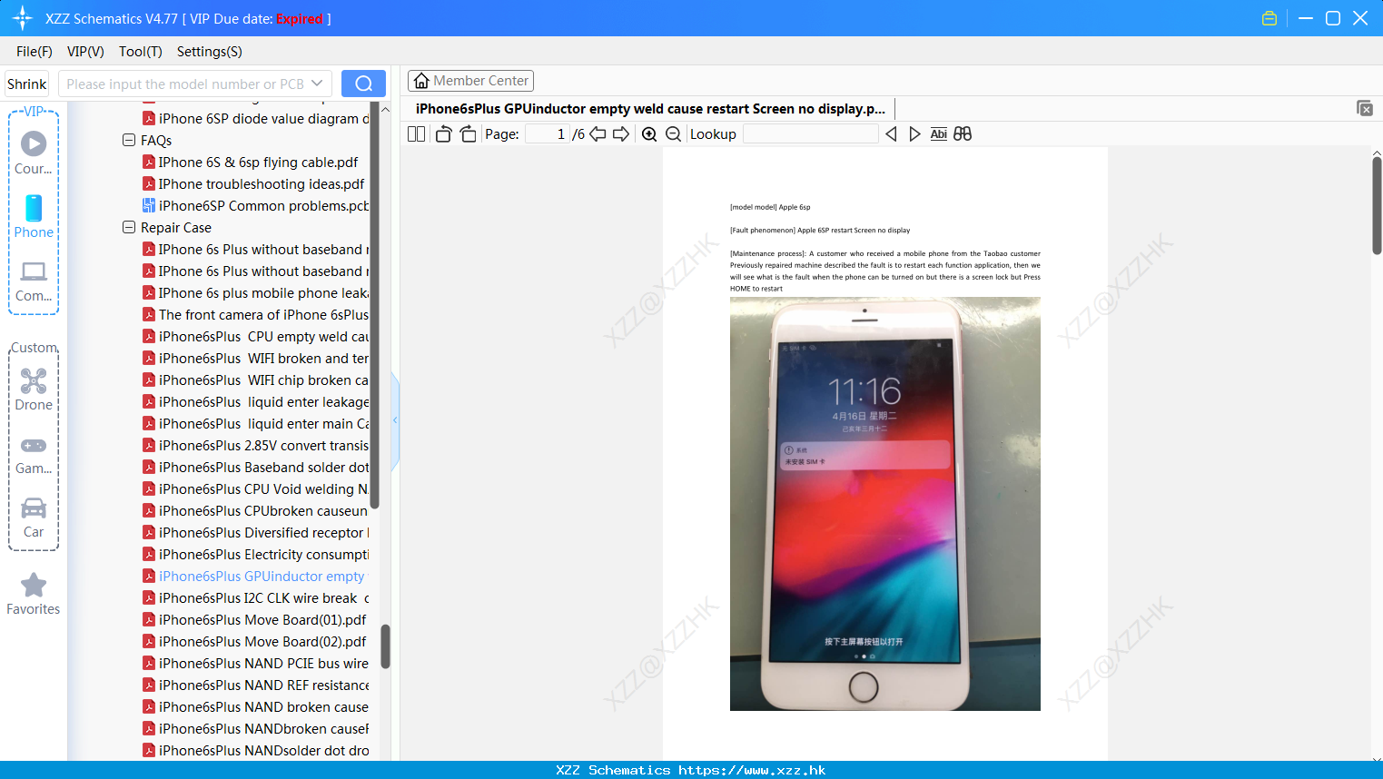Toggle the Abi whole-word match icon
The width and height of the screenshot is (1383, 779).
939,134
